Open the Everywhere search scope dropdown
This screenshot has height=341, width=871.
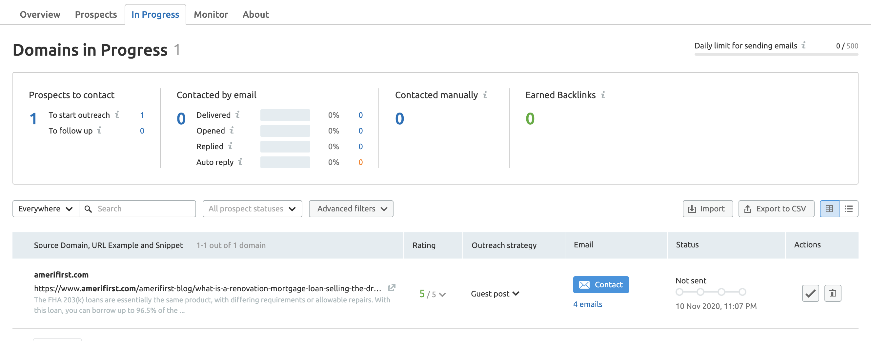click(x=46, y=209)
